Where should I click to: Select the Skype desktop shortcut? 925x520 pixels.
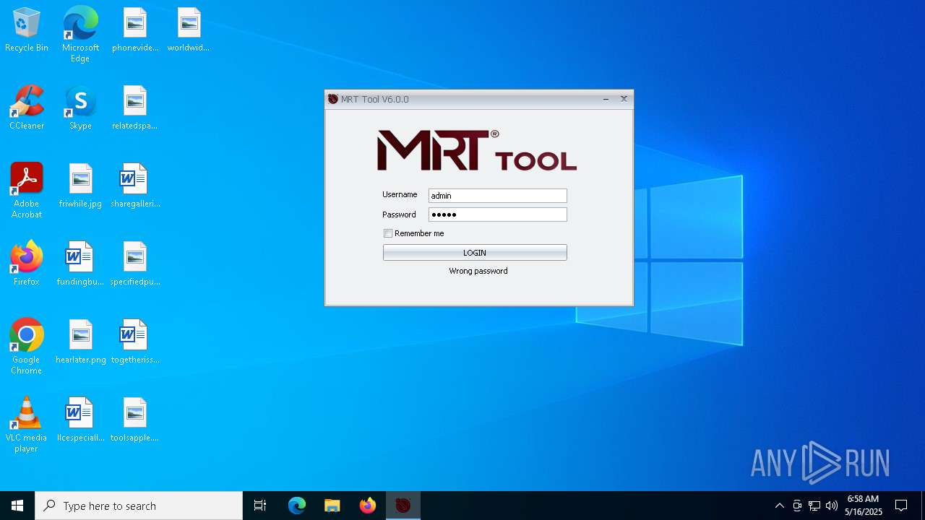[80, 108]
